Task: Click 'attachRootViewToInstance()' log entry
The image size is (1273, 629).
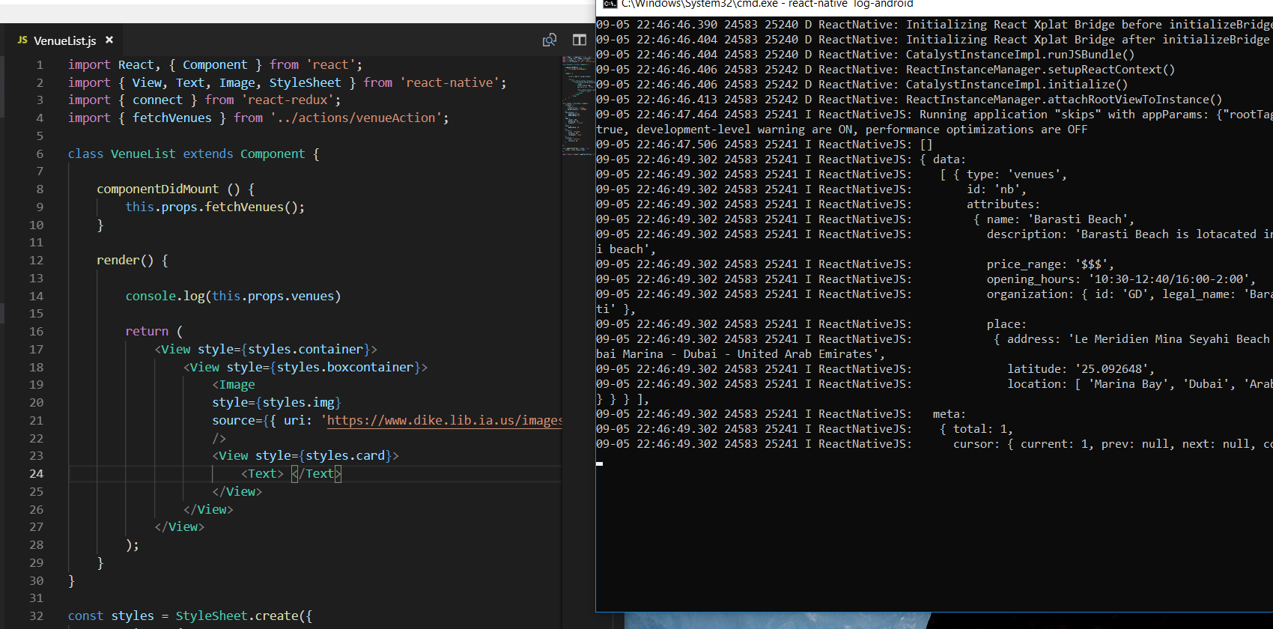Action: click(1134, 100)
